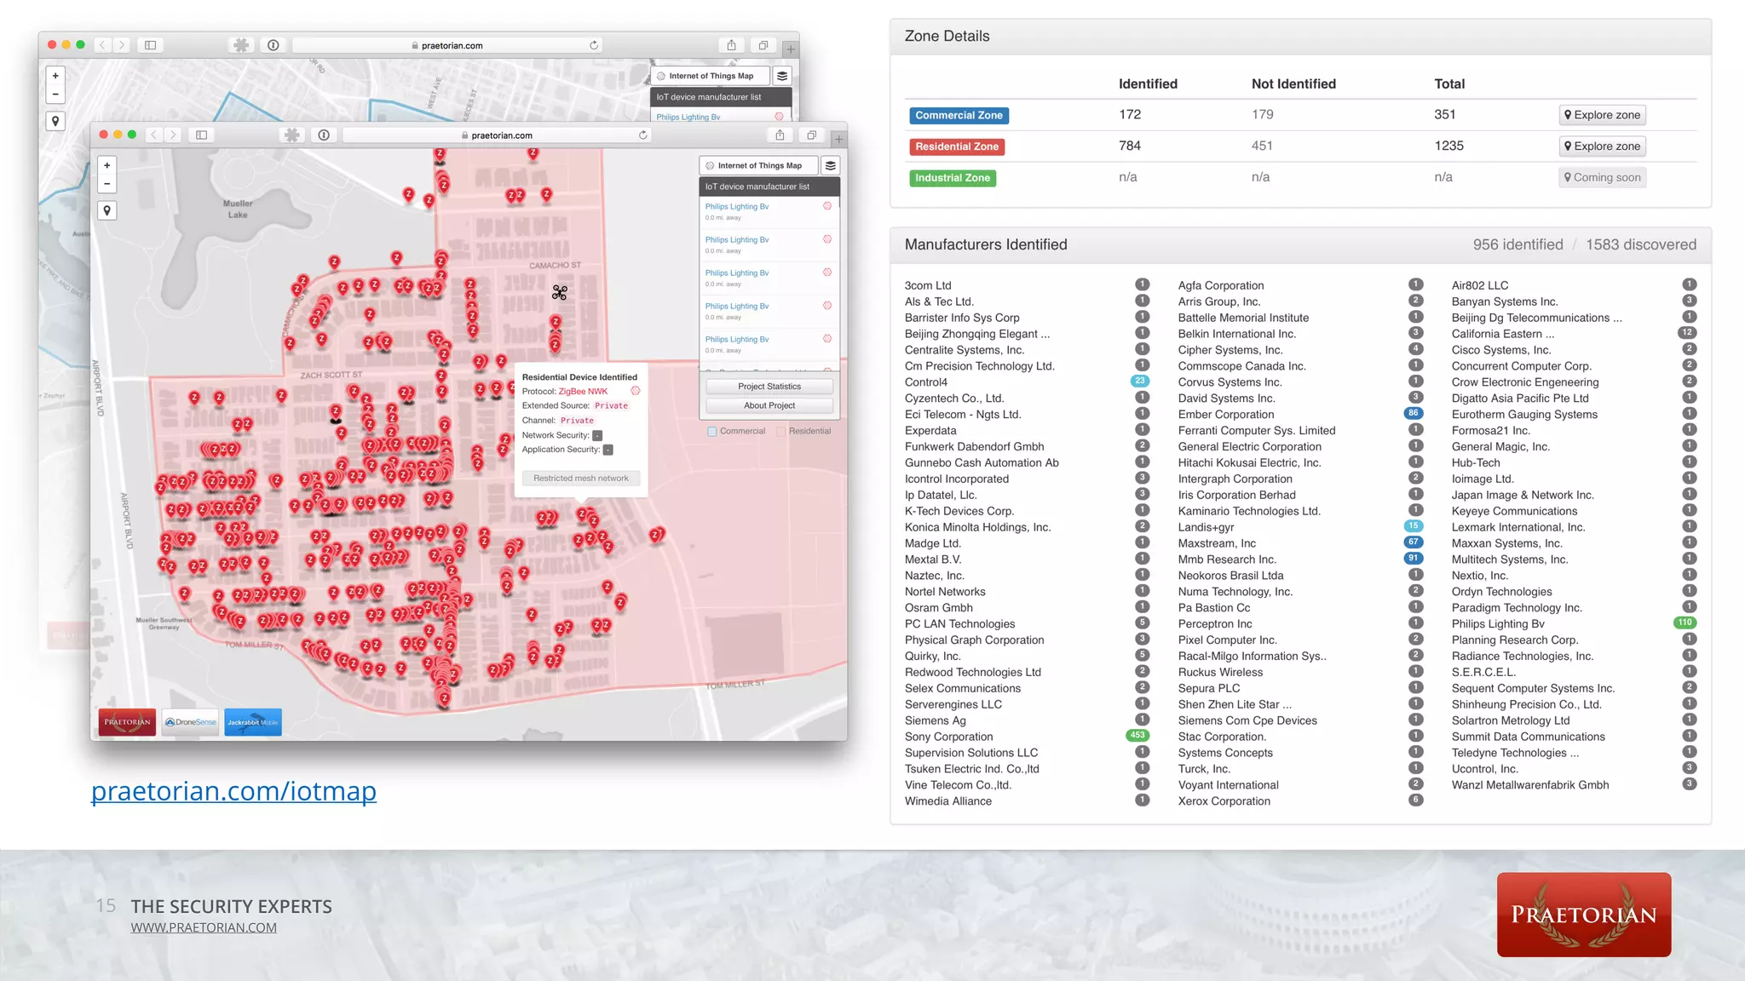Click the drone icon on the map
Screen dimensions: 1745x981
[559, 292]
